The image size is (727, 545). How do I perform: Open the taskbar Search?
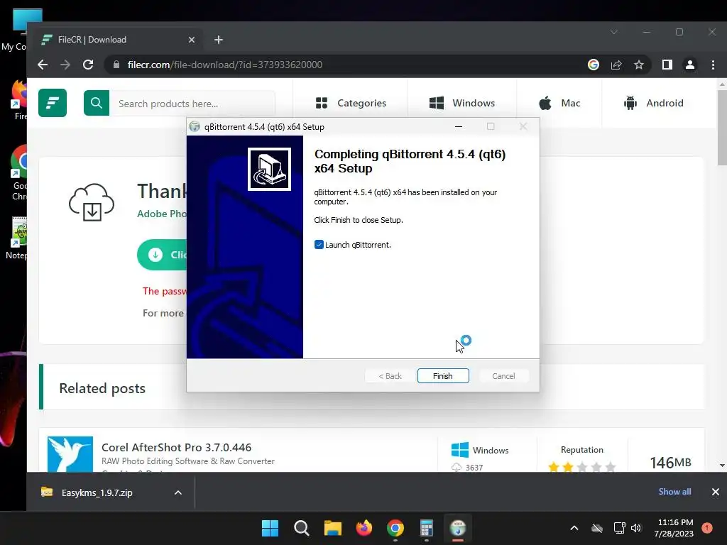[301, 528]
